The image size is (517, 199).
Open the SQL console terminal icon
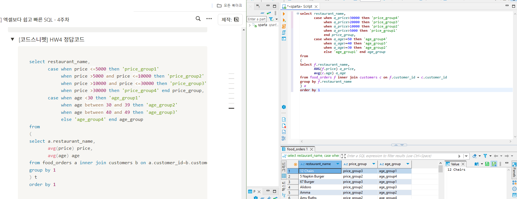[x=284, y=39]
